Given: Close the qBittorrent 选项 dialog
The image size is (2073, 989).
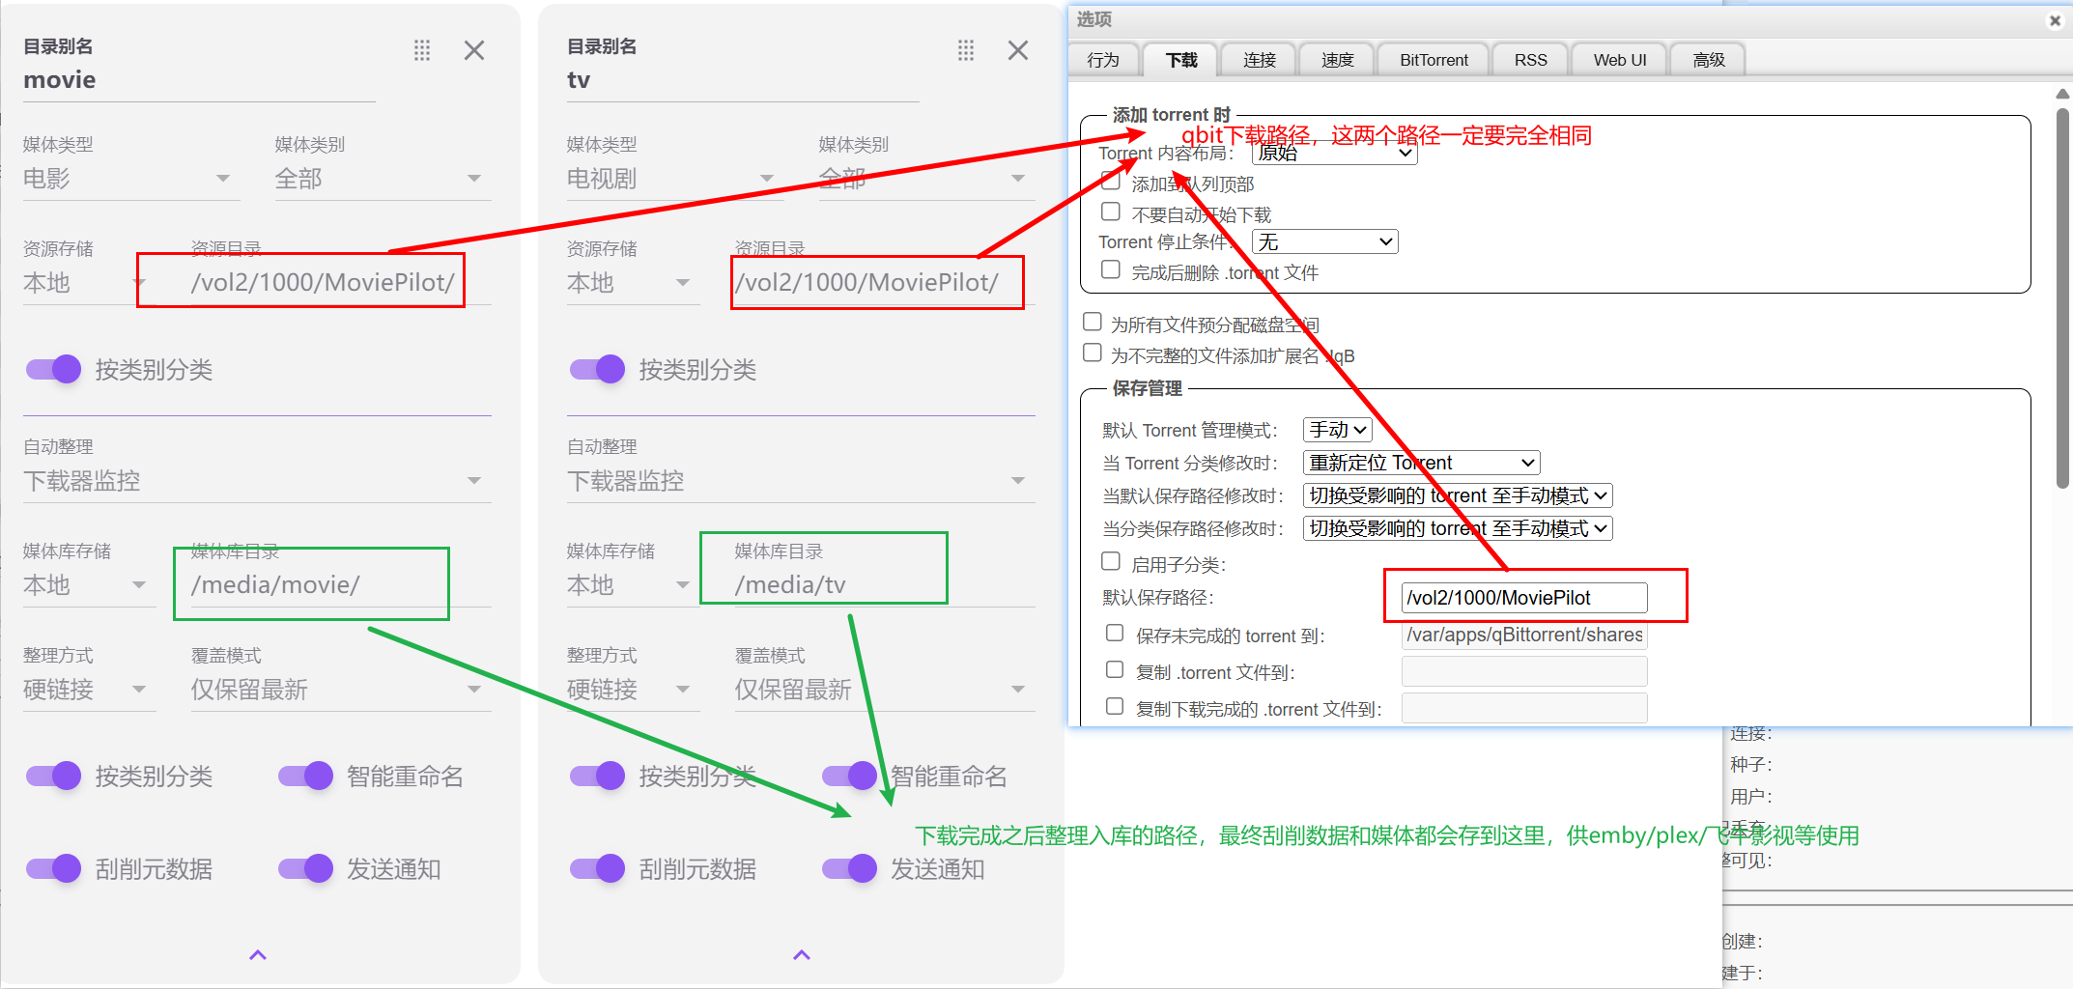Looking at the screenshot, I should (x=2055, y=20).
